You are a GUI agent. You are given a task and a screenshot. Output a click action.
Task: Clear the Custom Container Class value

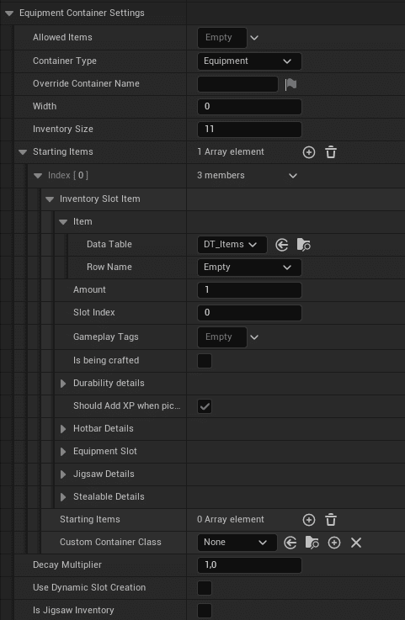click(x=356, y=543)
